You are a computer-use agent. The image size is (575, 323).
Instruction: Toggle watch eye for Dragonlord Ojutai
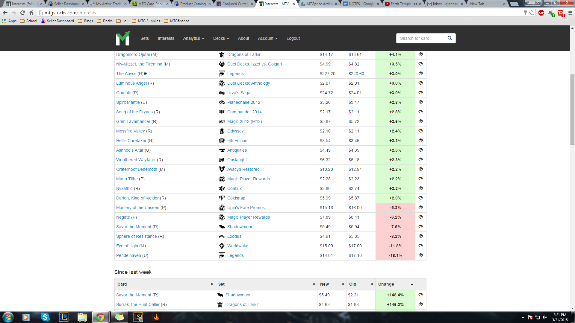tap(420, 54)
